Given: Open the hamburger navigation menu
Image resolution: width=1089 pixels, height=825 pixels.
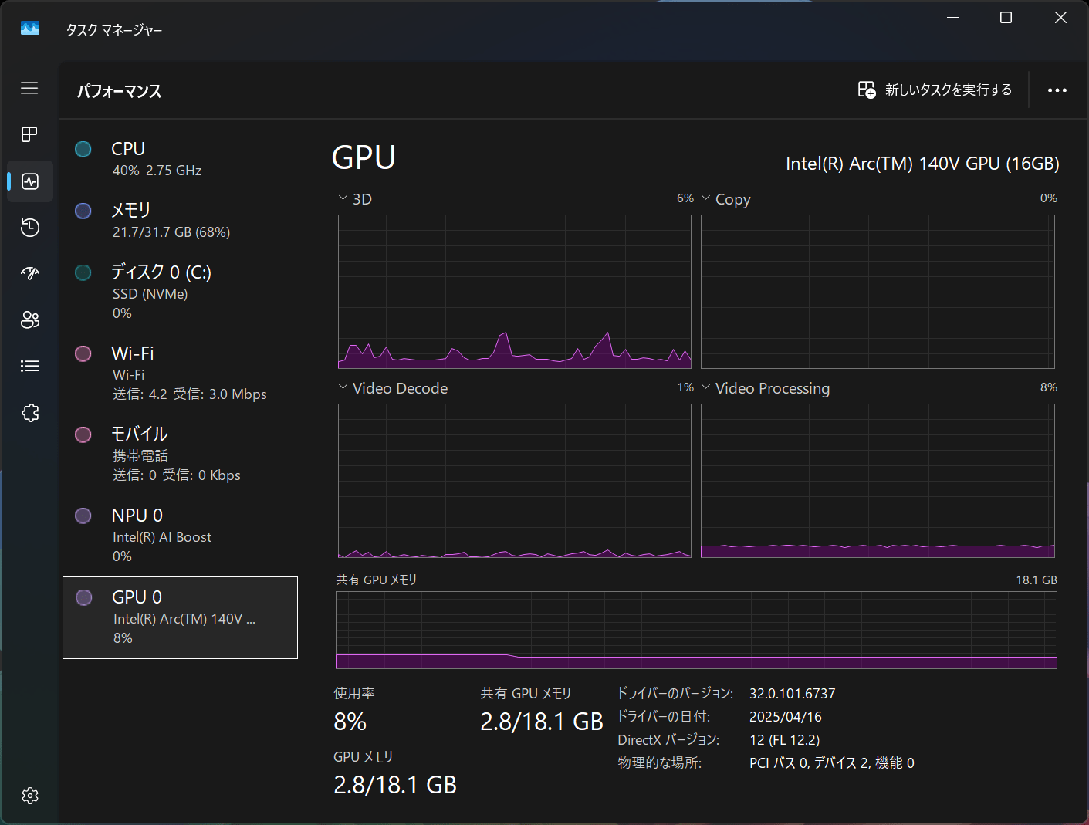Looking at the screenshot, I should click(x=29, y=88).
